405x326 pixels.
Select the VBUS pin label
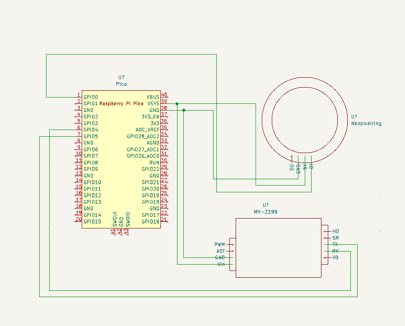tap(153, 97)
